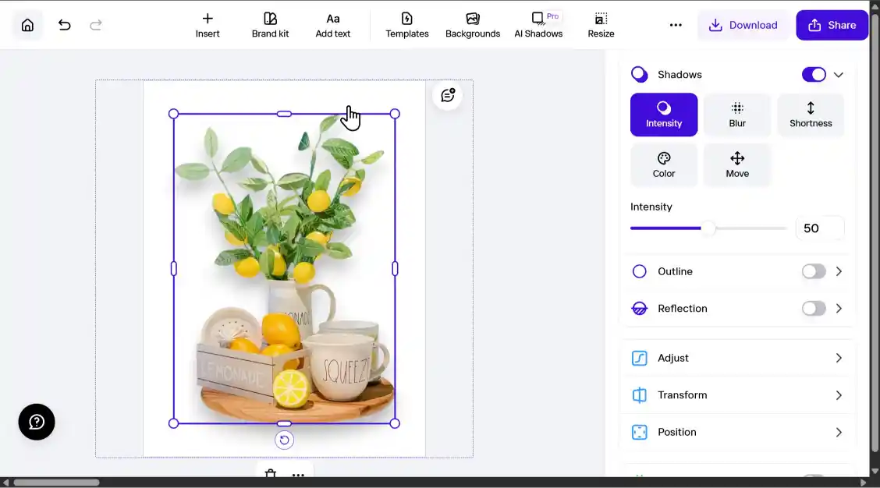
Task: Switch to the Blur shadow tab
Action: click(x=736, y=114)
